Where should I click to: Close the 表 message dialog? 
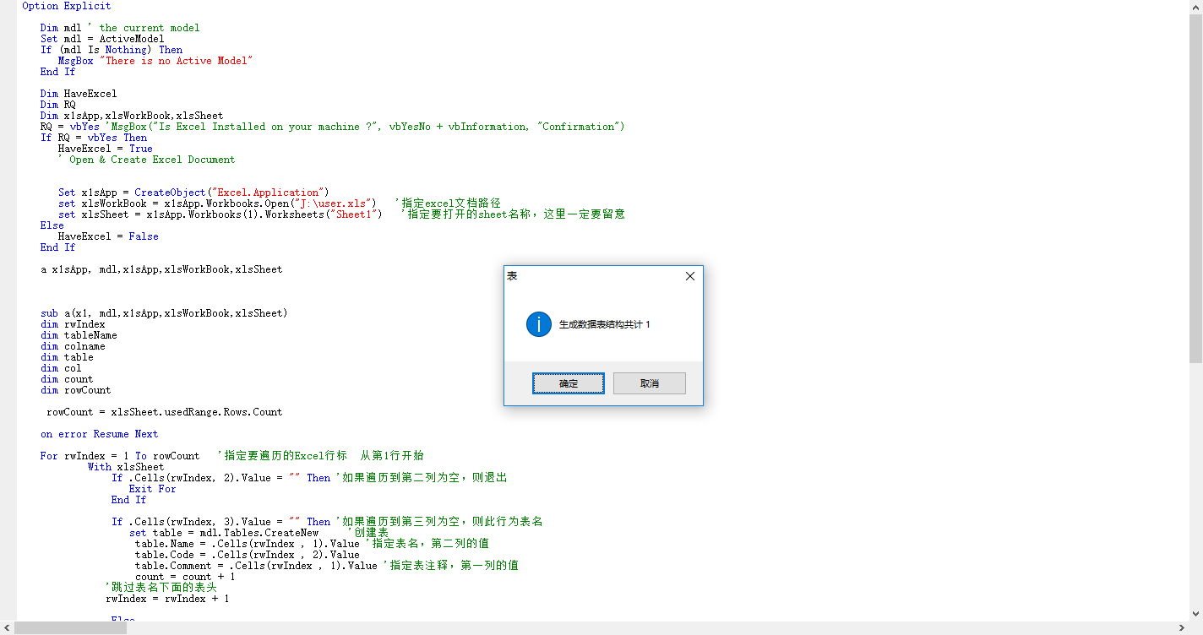(689, 276)
